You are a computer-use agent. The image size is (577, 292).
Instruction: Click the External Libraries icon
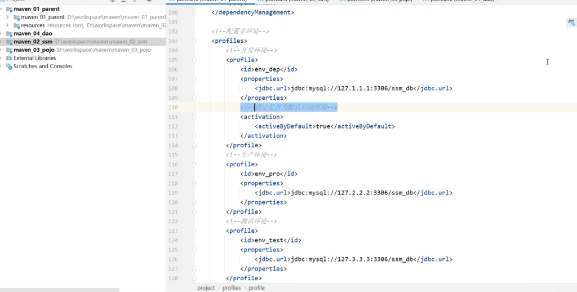[8, 58]
